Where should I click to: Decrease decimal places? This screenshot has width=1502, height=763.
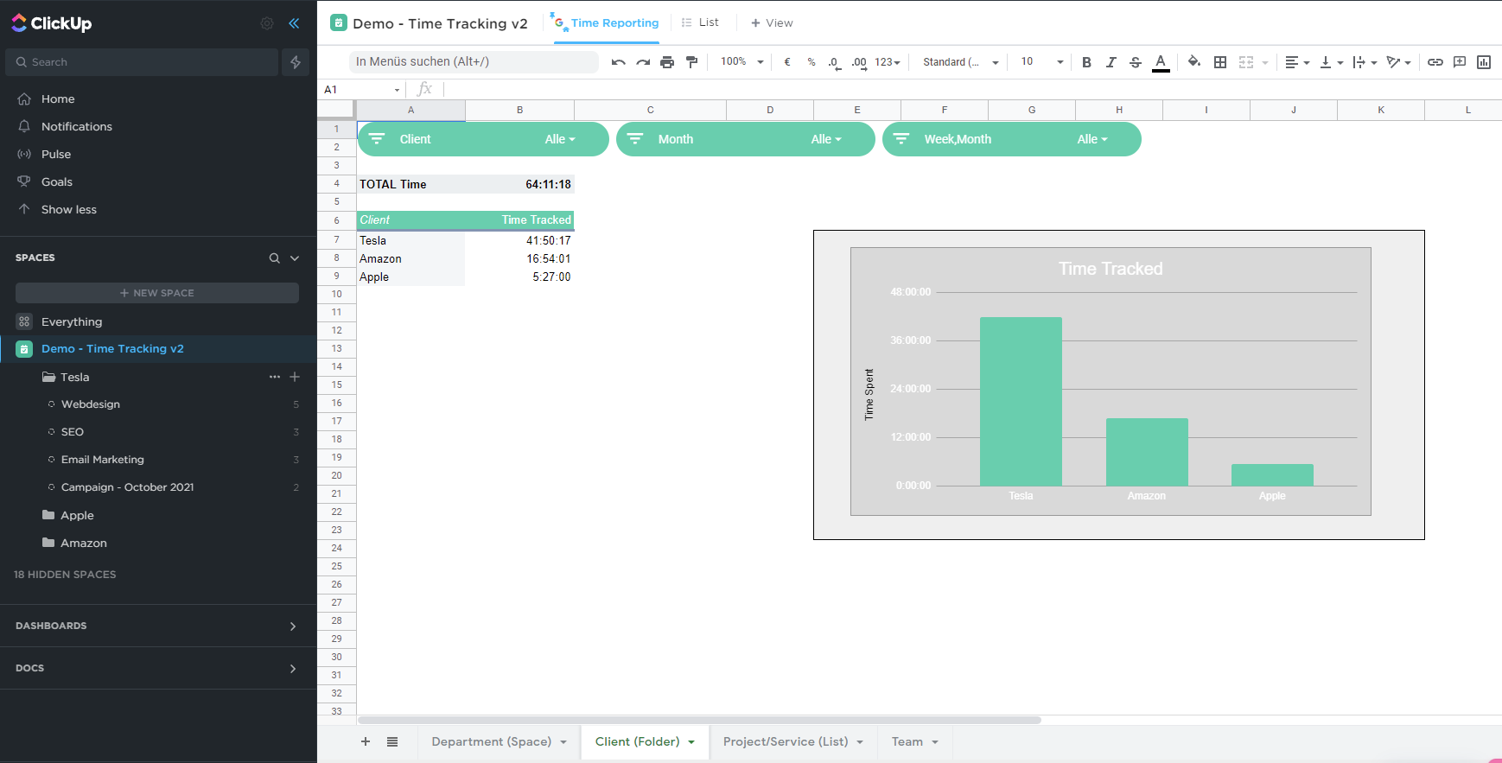(834, 62)
